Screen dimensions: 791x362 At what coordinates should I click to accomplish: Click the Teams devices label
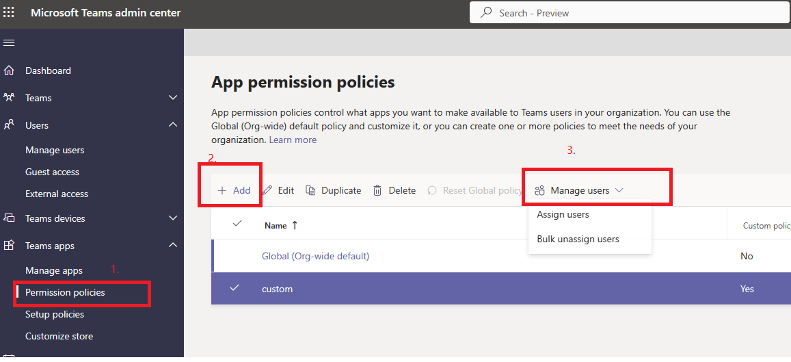[x=55, y=218]
